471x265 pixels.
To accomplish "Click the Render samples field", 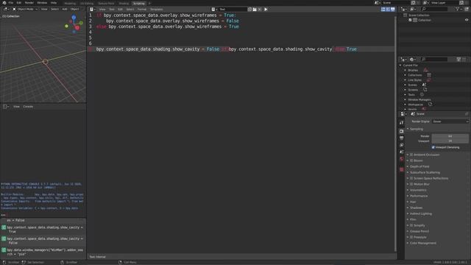I will click(450, 136).
